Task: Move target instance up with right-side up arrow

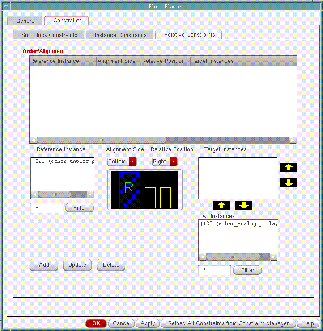Action: point(288,167)
